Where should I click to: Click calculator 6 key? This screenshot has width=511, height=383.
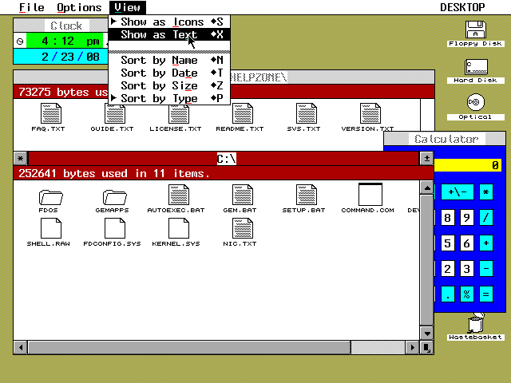[466, 243]
